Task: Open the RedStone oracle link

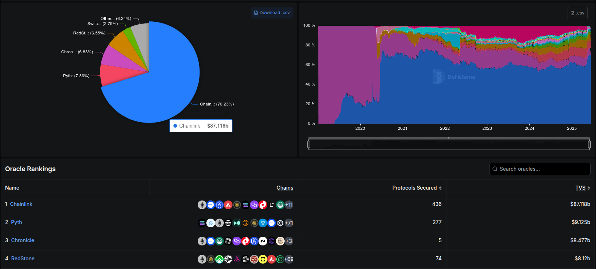Action: (x=23, y=258)
